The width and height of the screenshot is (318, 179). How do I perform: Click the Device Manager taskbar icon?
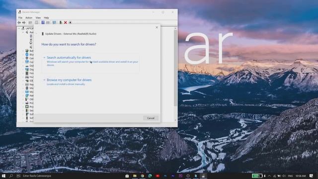tap(203, 176)
